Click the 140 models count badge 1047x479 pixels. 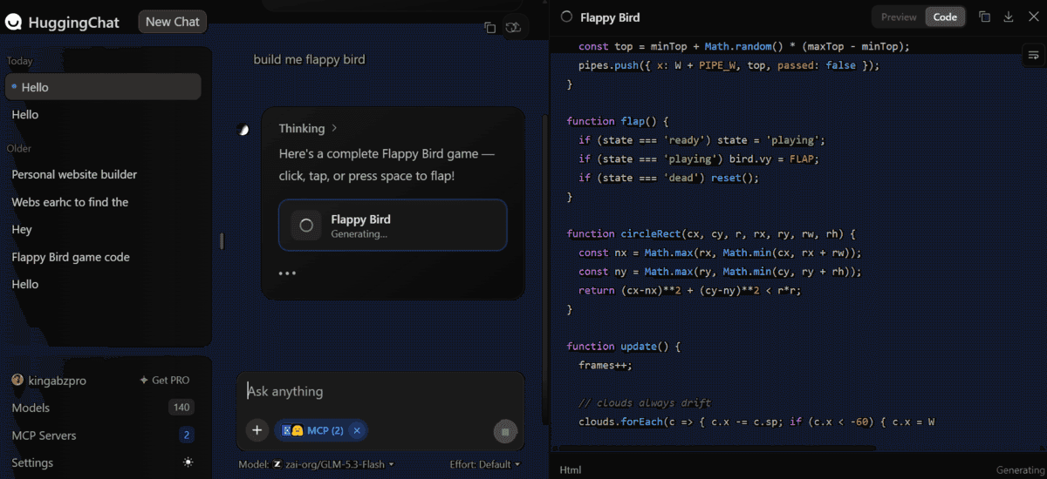point(181,408)
